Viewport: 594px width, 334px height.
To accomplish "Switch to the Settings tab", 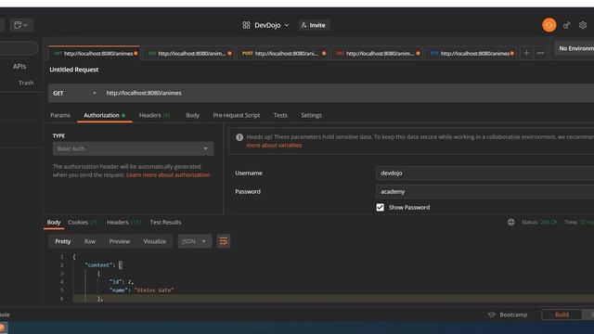I will coord(312,115).
